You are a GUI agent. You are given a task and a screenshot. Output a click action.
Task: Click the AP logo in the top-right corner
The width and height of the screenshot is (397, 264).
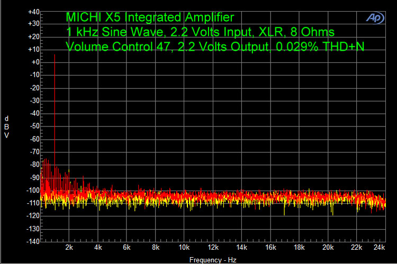(x=375, y=17)
